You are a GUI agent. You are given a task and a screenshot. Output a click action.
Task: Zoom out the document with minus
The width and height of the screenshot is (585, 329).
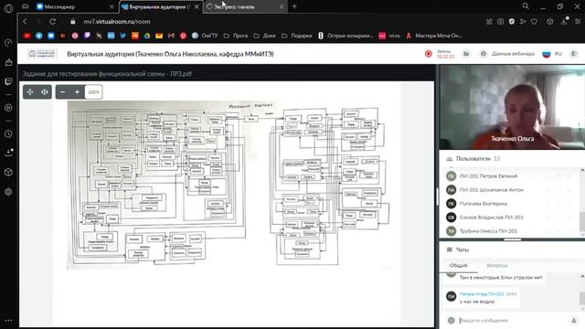coord(63,91)
